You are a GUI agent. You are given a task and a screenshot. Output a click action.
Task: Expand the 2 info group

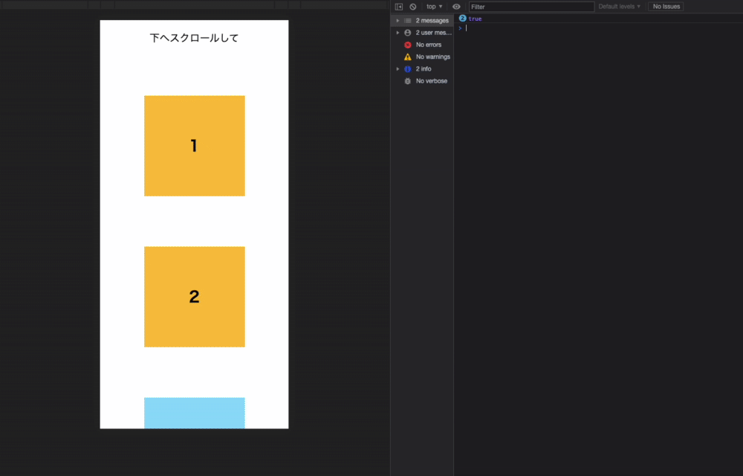[398, 68]
